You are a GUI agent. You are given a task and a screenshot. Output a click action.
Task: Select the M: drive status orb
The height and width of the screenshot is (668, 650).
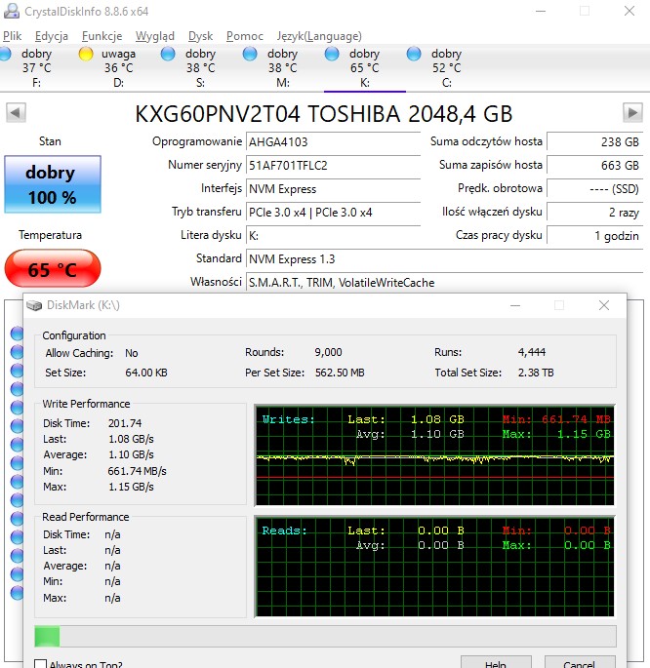tap(250, 54)
